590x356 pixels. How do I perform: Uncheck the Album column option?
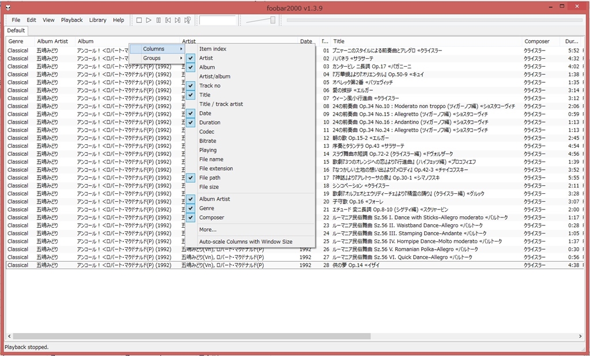click(250, 67)
